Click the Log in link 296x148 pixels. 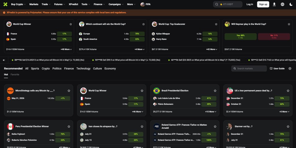click(x=249, y=4)
